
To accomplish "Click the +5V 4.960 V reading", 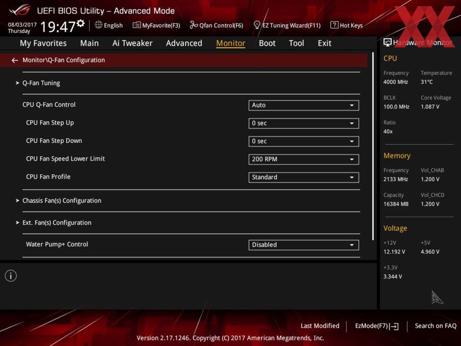I will point(430,252).
